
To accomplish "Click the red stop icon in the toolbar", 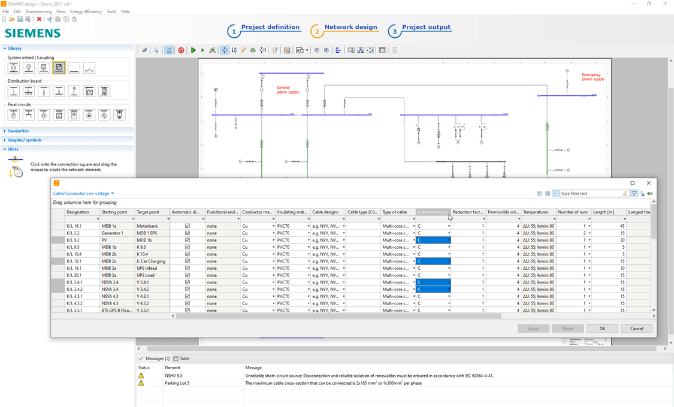I will click(181, 50).
